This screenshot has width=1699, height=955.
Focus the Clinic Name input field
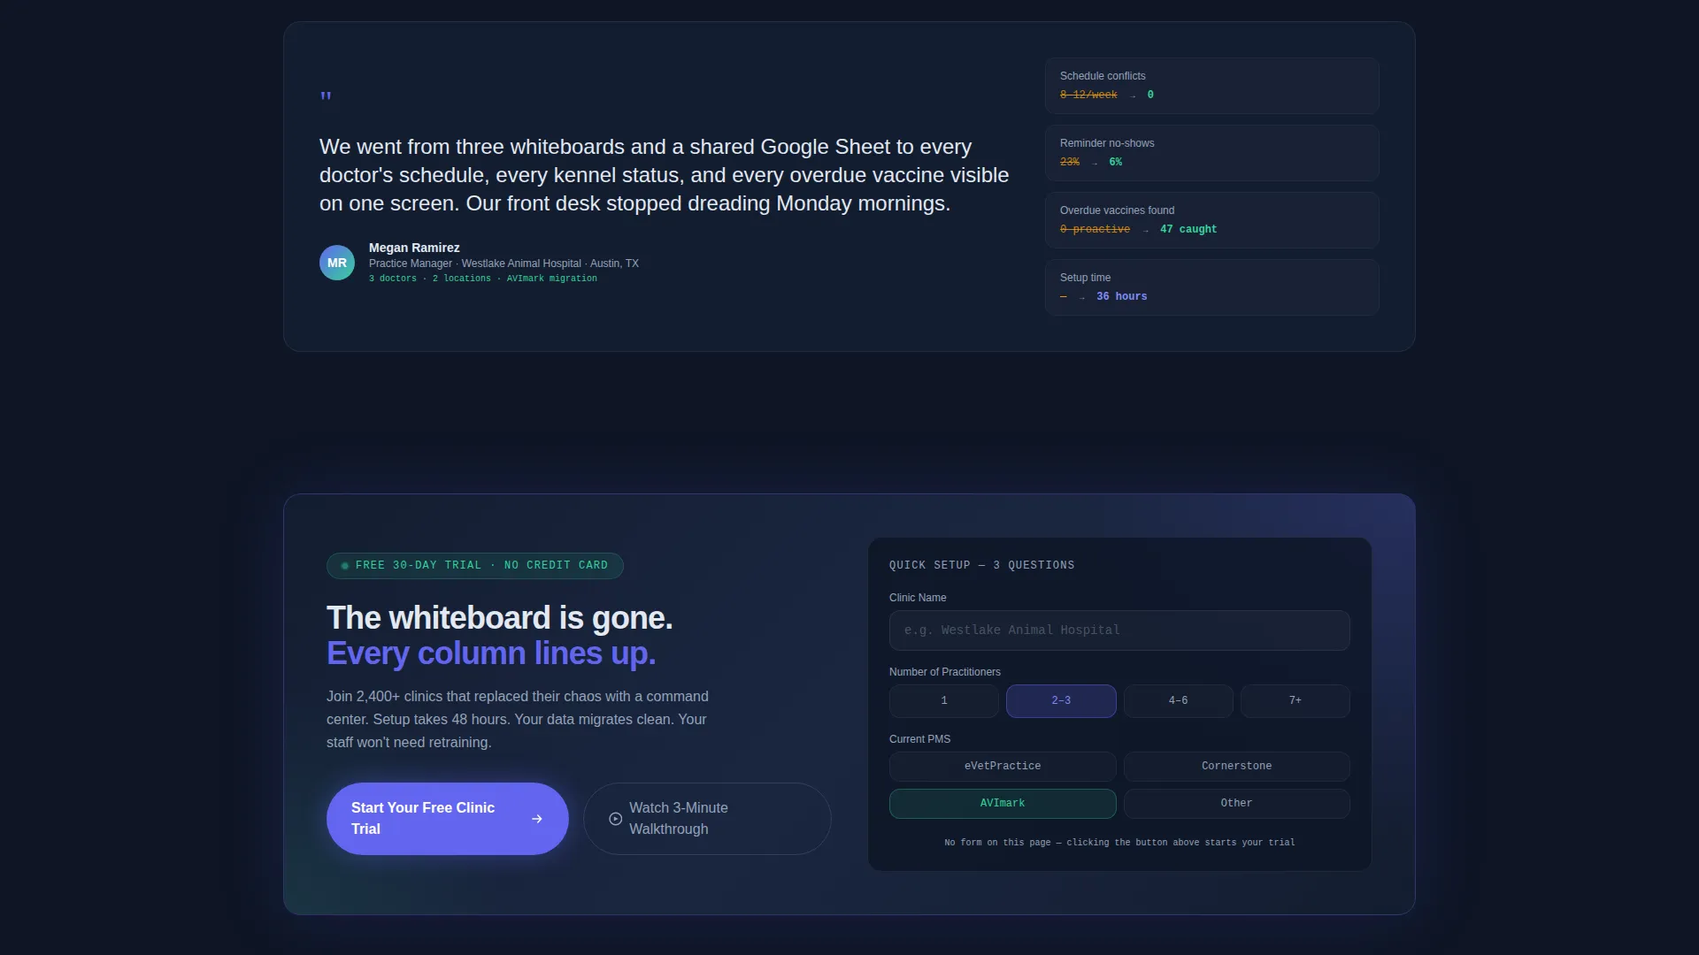(1119, 630)
